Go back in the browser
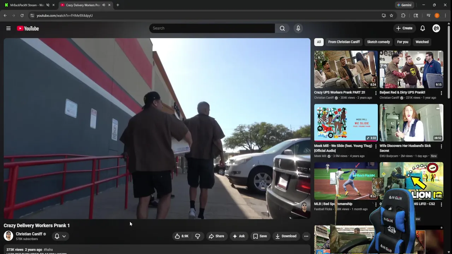This screenshot has width=452, height=254. pos(5,16)
